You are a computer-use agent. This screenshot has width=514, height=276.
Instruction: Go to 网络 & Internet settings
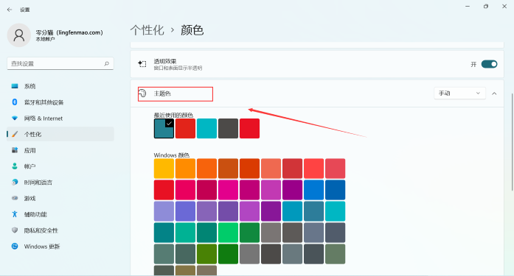coord(60,118)
